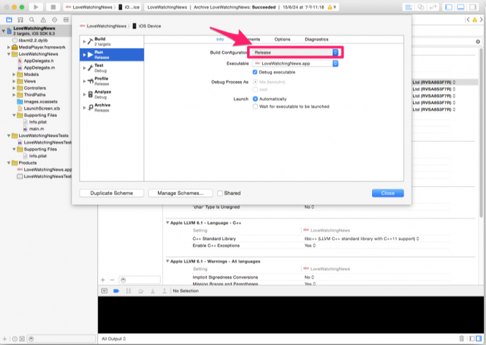Viewport: 486px width, 345px height.
Task: Click Step out in debug bar
Action: tap(164, 291)
